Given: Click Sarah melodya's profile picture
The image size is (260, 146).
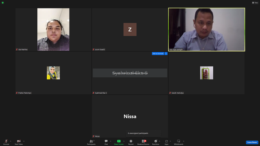Looking at the screenshot, I should [207, 73].
